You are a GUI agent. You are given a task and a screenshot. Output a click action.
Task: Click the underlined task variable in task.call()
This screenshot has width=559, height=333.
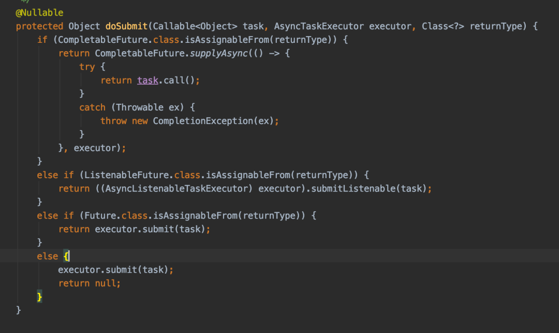tap(148, 81)
